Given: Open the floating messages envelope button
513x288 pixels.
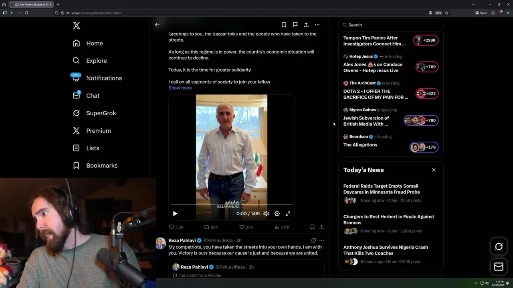Looking at the screenshot, I should click(499, 266).
